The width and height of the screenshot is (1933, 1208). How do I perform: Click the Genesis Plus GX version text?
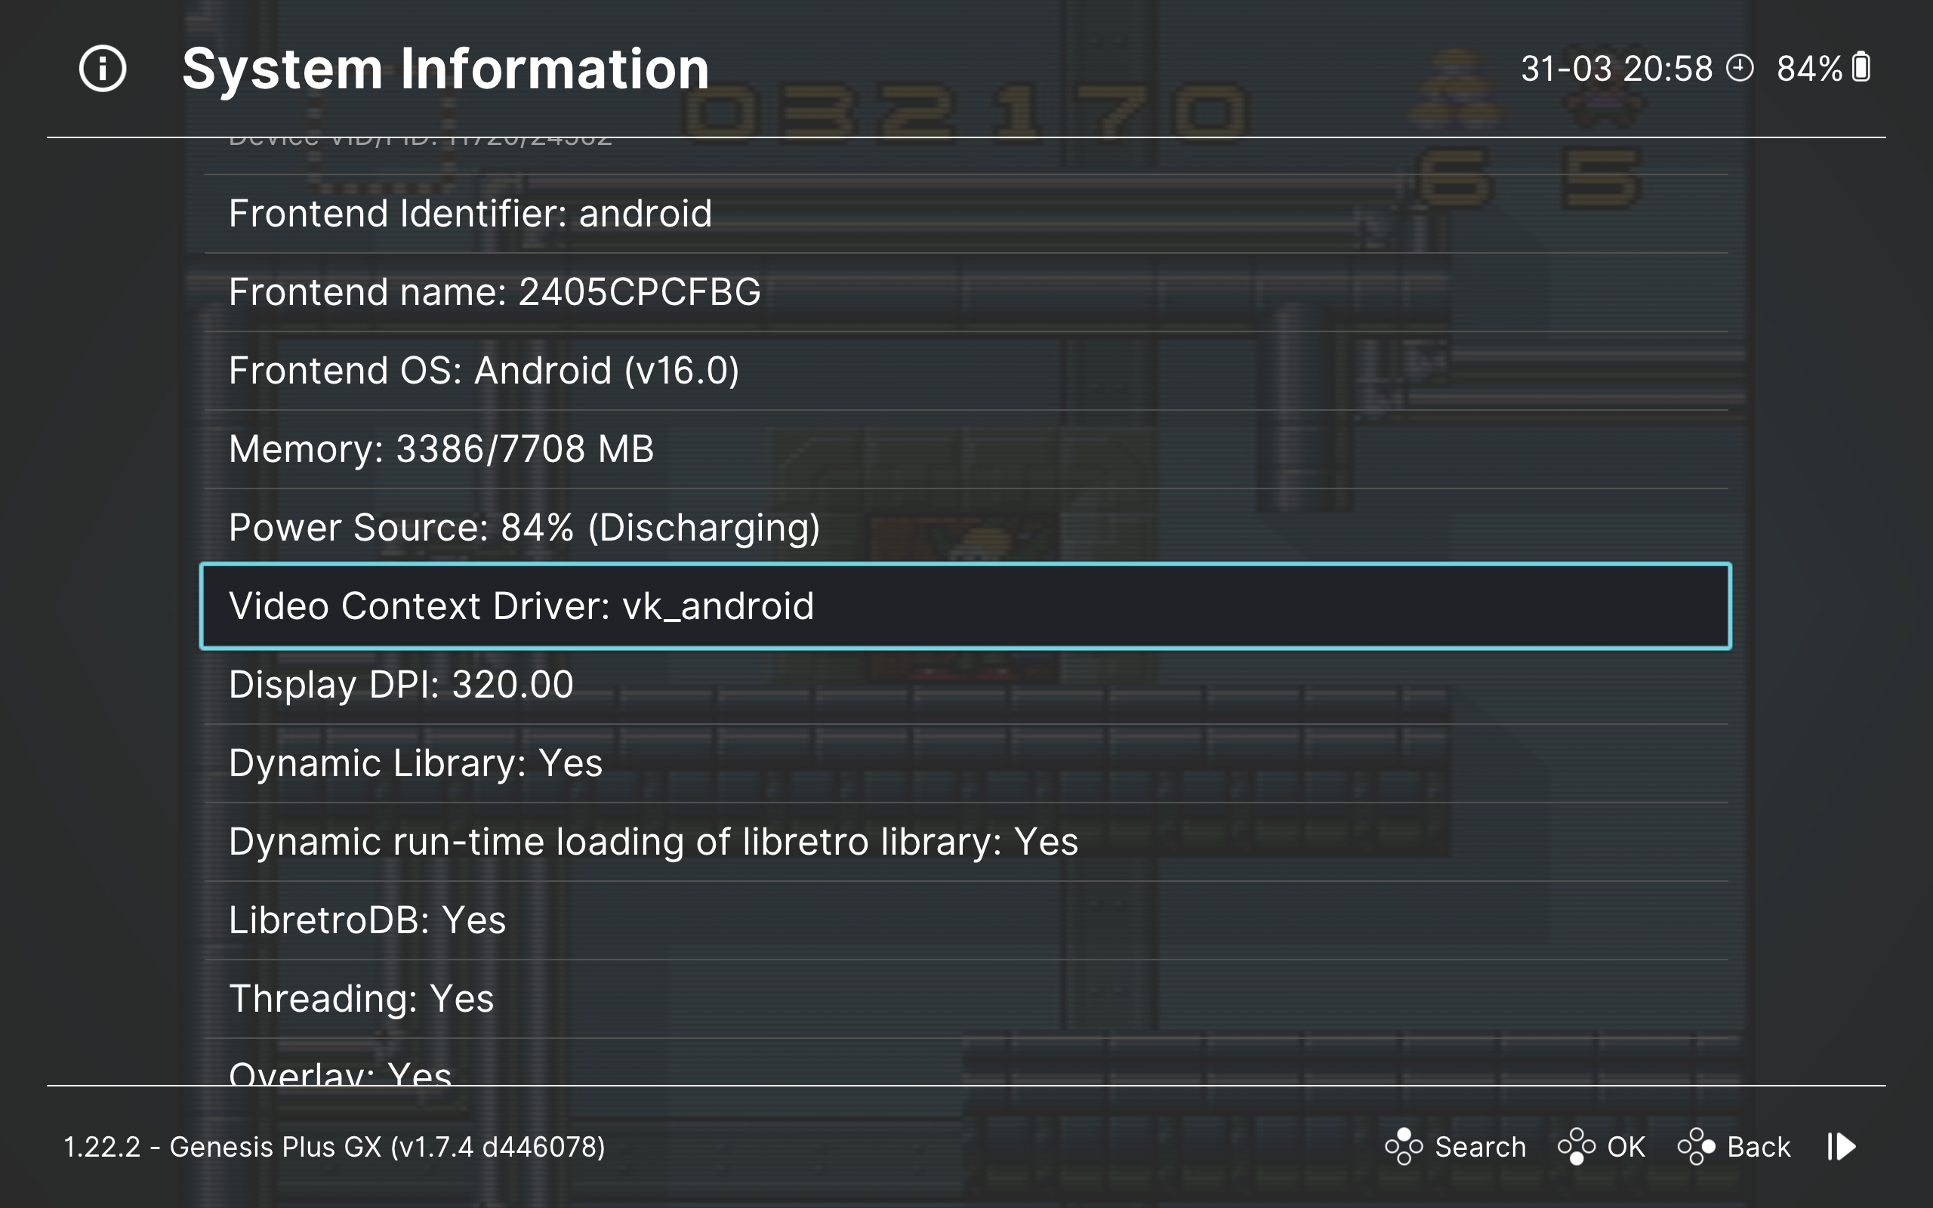(334, 1148)
